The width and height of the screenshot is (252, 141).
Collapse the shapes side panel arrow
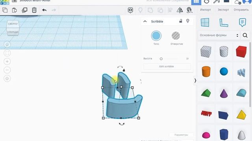coord(195,81)
